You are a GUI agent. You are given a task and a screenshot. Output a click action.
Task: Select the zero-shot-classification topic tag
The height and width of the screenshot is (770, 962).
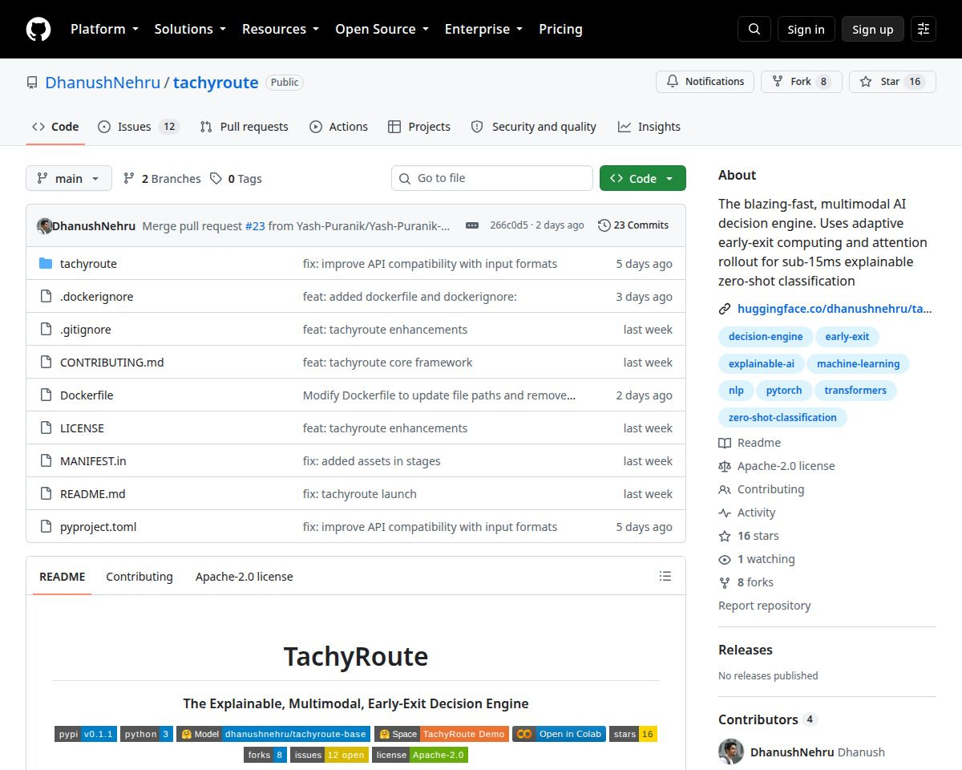[782, 417]
